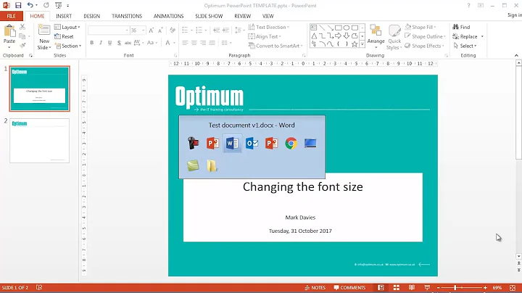Open the FILE tab
Screen dimensions: 522x293
click(12, 16)
